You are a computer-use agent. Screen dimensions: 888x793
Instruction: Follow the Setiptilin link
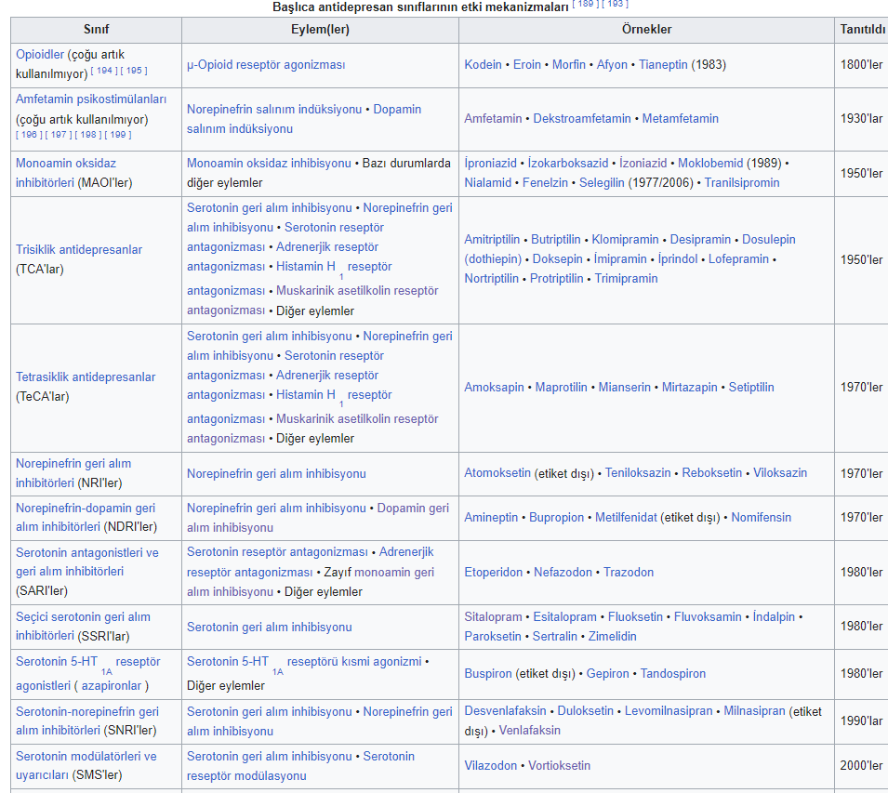click(x=751, y=387)
